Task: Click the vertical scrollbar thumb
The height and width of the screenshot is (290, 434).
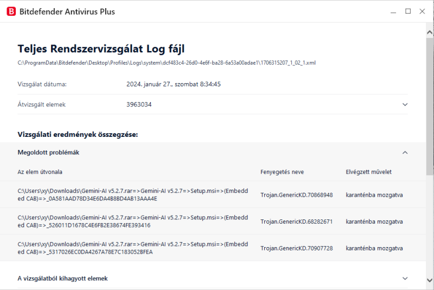Action: tap(430, 106)
